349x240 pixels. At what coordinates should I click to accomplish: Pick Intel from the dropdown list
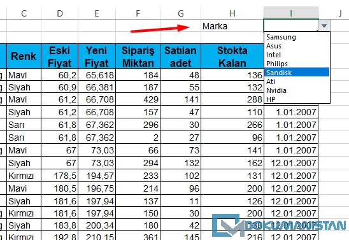coord(297,55)
